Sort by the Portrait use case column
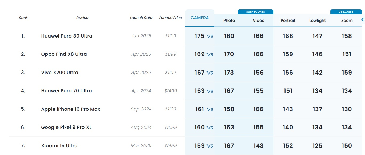Image resolution: width=365 pixels, height=155 pixels. coord(288,21)
